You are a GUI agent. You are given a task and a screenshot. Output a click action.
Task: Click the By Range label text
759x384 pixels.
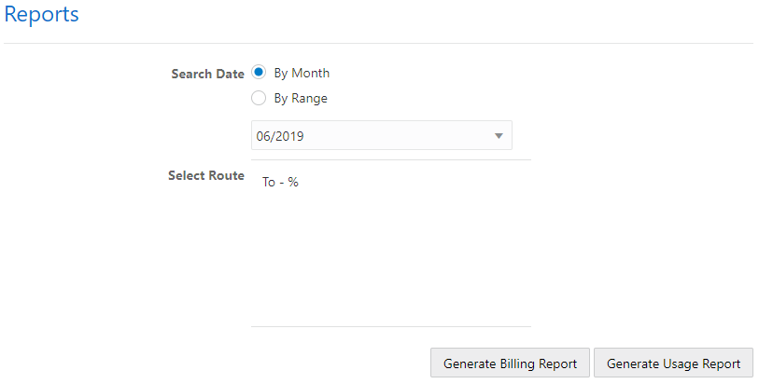click(x=301, y=98)
